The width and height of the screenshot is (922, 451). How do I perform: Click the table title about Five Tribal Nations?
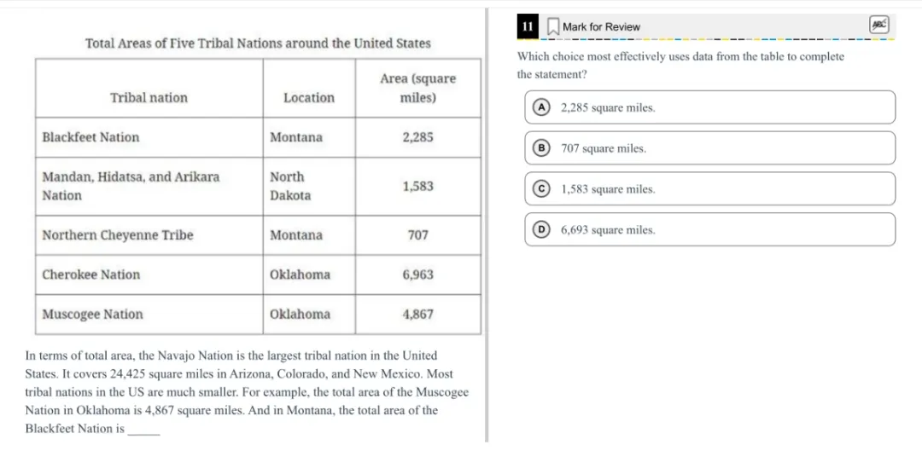click(258, 43)
